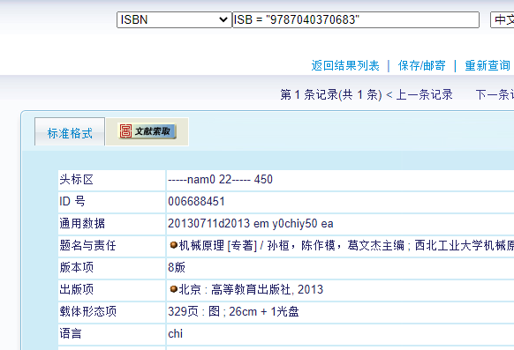Click the 头标区 row label

coord(76,180)
